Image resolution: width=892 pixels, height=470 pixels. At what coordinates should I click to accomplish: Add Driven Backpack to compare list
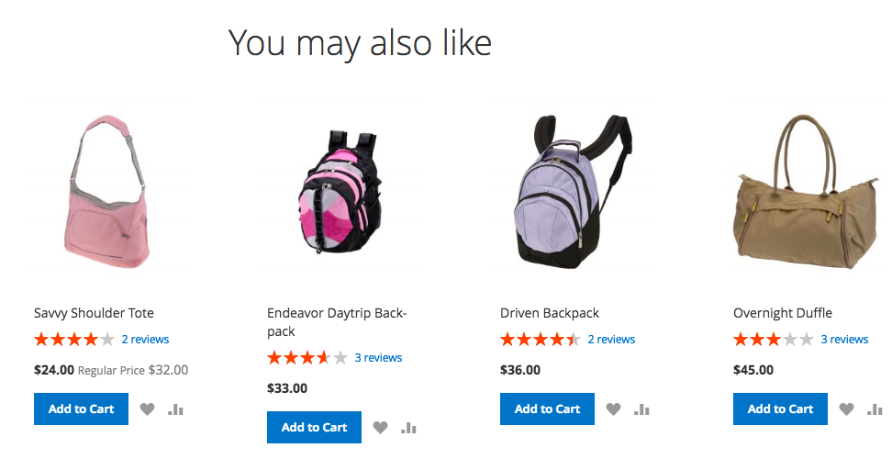pos(641,409)
